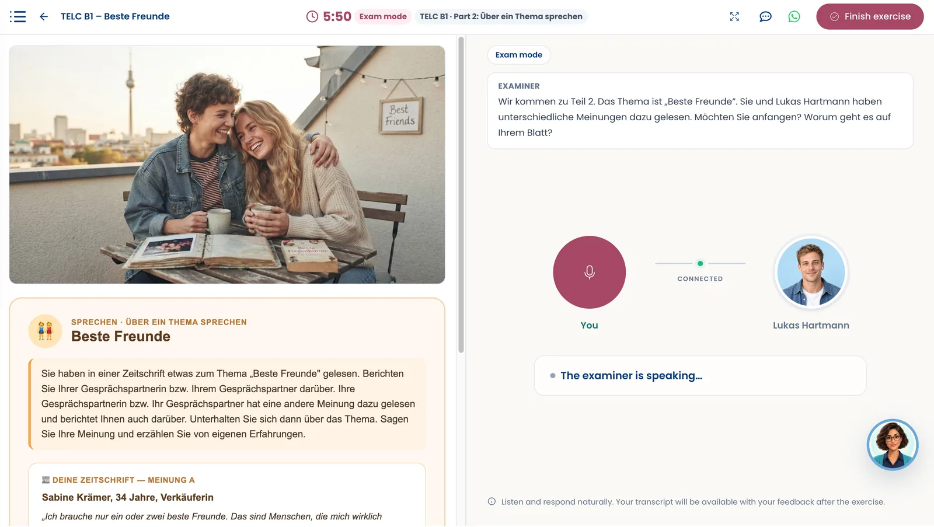The image size is (934, 527).
Task: Click the timer clock icon
Action: point(312,16)
